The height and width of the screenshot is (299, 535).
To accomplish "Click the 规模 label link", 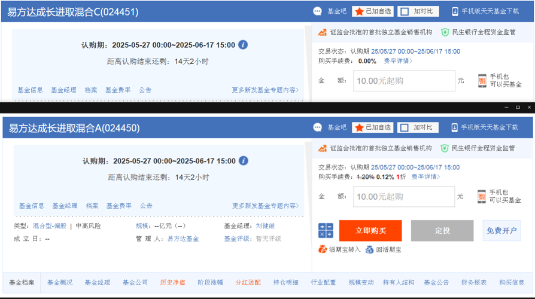I will coord(142,226).
